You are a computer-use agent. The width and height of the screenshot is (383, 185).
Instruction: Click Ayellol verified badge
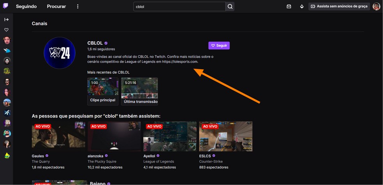click(x=158, y=156)
